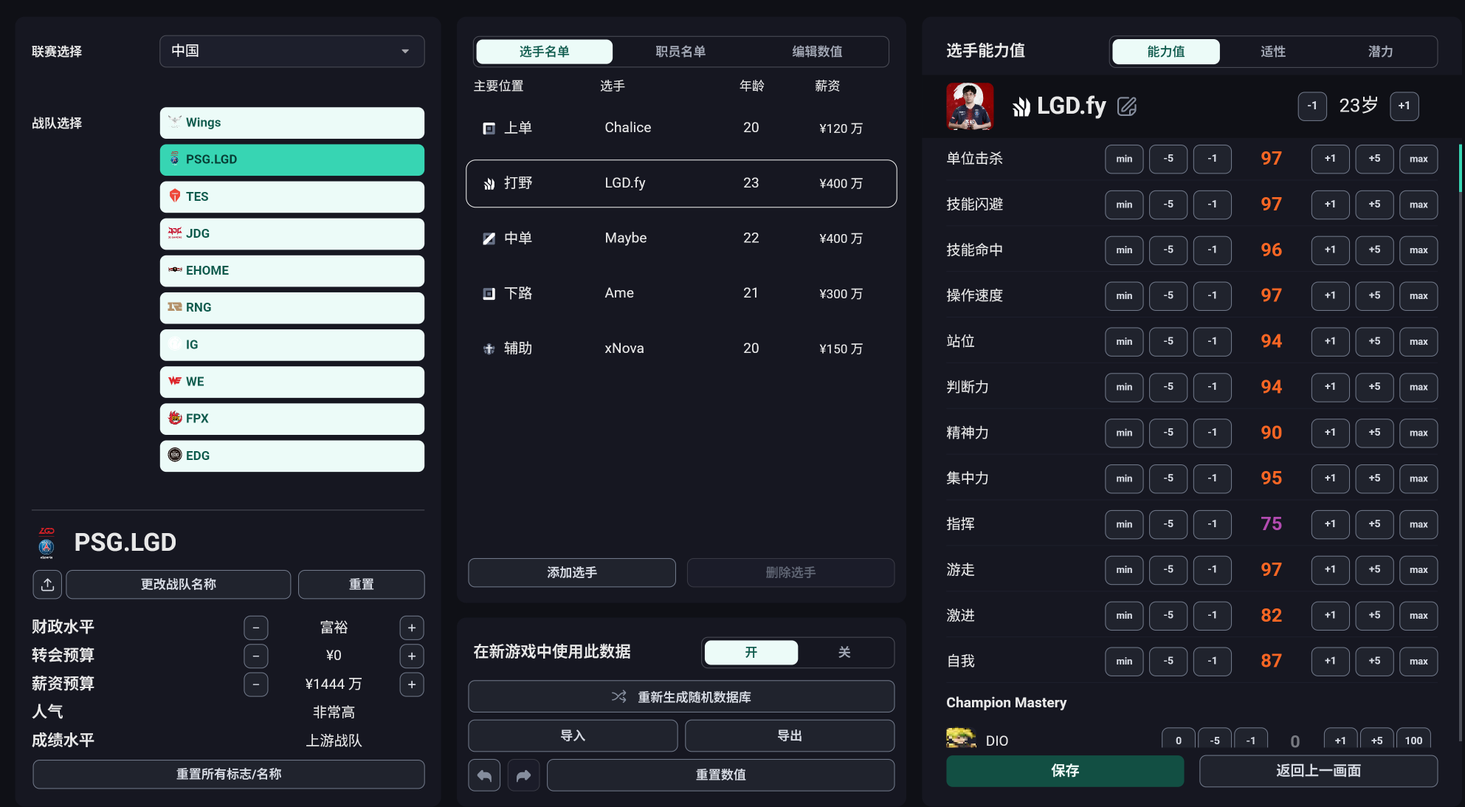
Task: Increase LGD.fy age by one
Action: [1404, 106]
